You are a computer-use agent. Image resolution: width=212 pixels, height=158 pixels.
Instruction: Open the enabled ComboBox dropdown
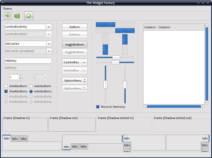[75, 62]
